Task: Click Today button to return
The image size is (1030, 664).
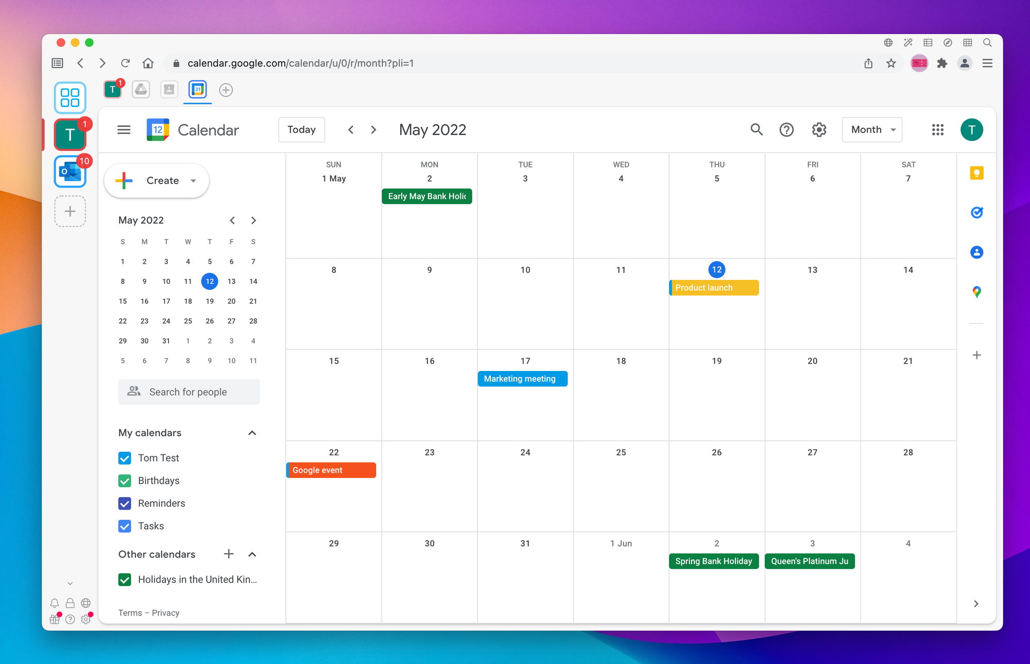Action: 300,129
